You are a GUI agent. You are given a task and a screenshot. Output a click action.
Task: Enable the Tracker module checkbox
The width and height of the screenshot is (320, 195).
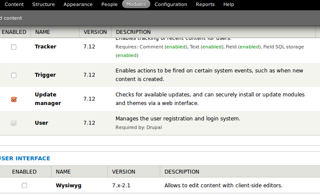(14, 47)
